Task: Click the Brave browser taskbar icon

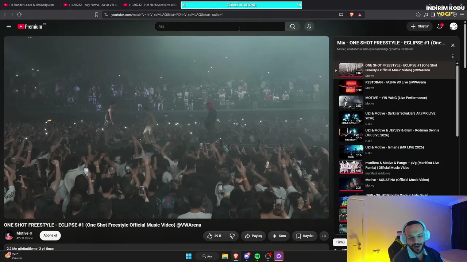Action: (x=236, y=256)
